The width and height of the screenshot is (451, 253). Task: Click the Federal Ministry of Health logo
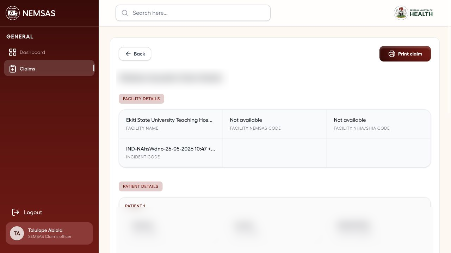413,13
